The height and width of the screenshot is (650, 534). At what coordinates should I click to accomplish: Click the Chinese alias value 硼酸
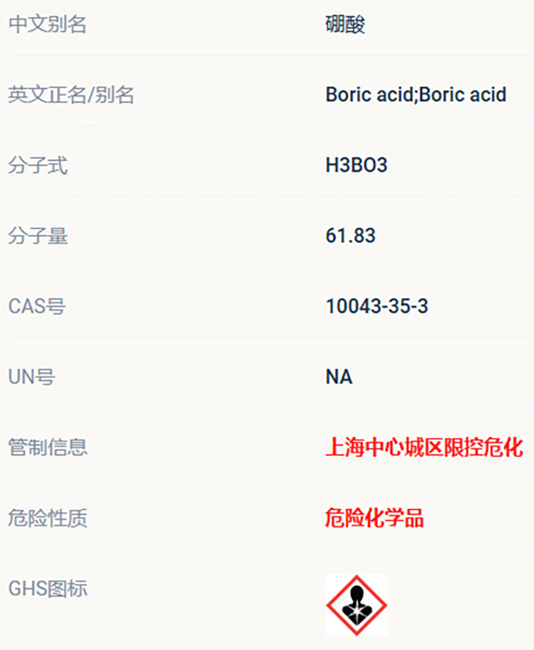pos(345,25)
